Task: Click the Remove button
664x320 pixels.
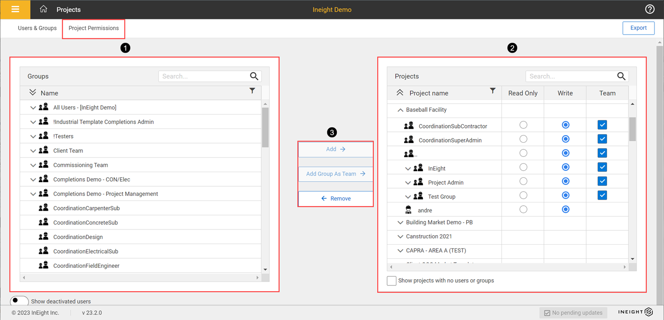Action: [336, 199]
